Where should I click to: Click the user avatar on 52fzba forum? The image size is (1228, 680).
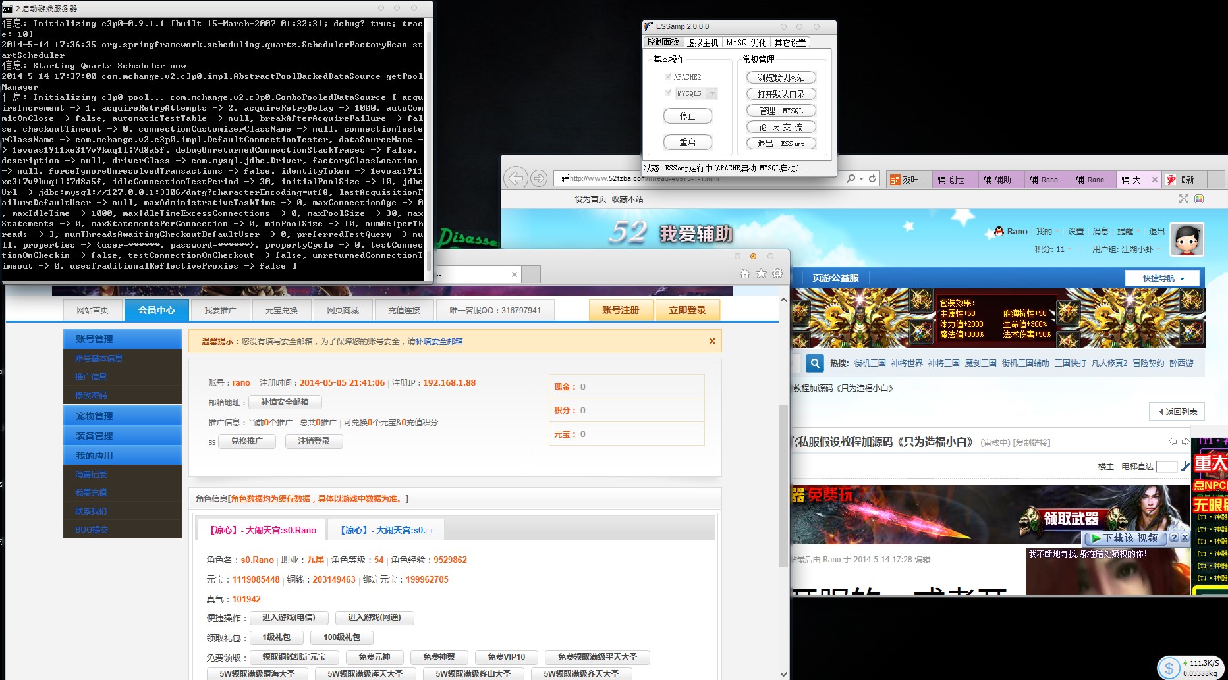coord(1187,240)
